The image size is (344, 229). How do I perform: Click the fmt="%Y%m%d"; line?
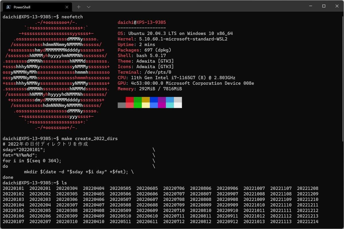click(20, 155)
